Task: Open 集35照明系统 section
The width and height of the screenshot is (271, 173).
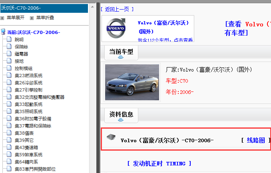Action: 28,111
